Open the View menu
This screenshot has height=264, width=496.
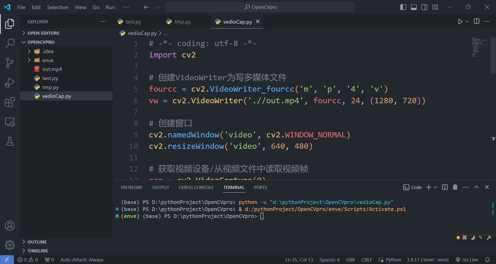coord(80,7)
